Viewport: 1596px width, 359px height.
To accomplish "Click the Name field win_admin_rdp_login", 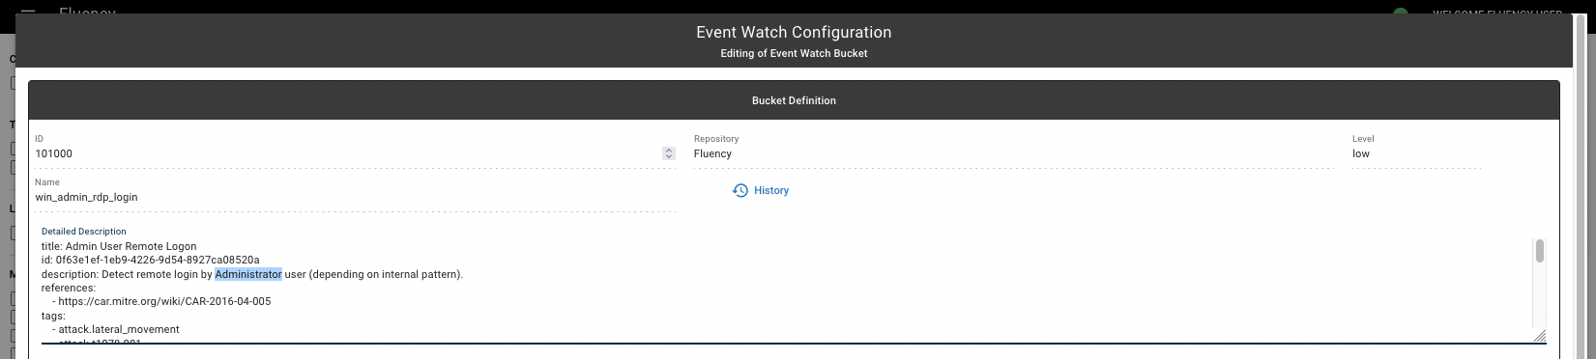I will pos(355,197).
